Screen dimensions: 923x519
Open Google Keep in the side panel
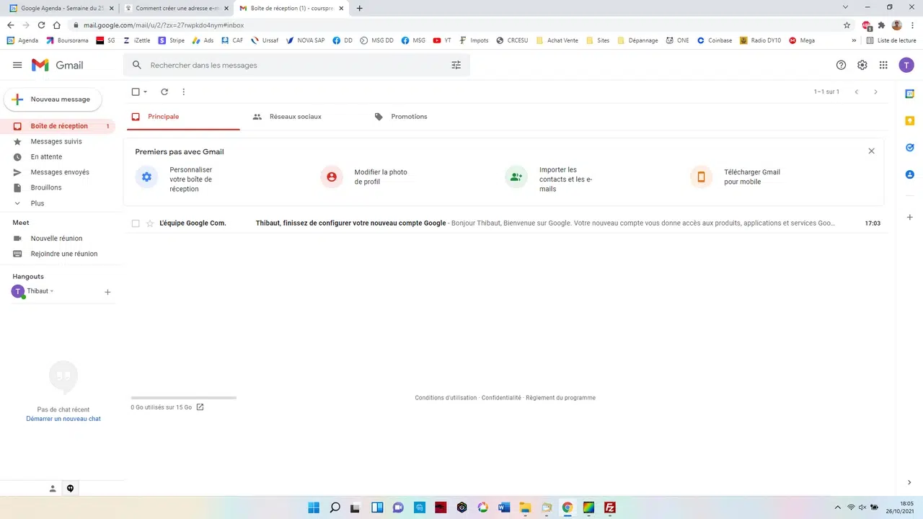click(x=909, y=120)
